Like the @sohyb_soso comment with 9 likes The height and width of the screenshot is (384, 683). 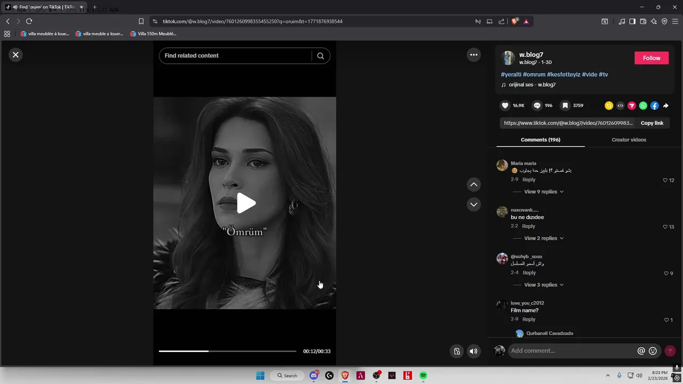click(666, 274)
